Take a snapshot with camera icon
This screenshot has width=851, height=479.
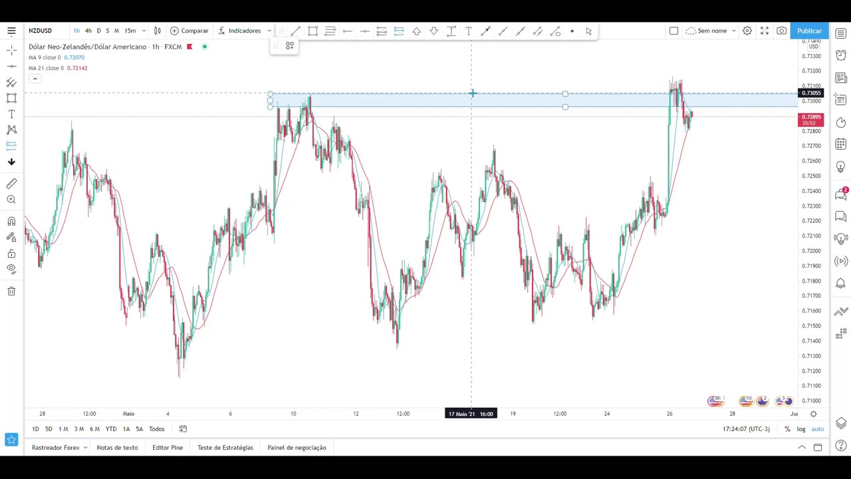[x=782, y=31]
